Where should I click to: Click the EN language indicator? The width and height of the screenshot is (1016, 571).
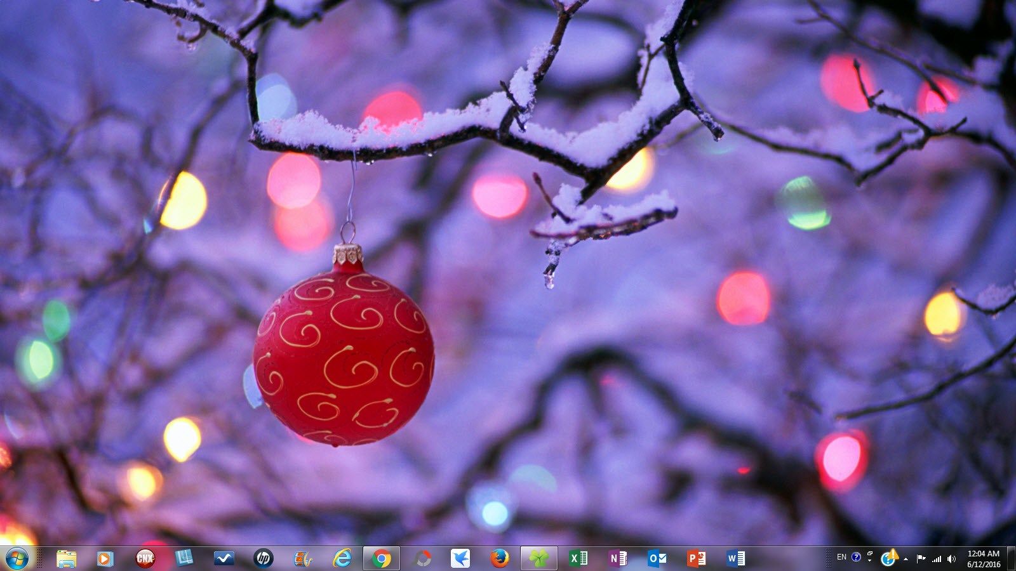[x=841, y=557]
